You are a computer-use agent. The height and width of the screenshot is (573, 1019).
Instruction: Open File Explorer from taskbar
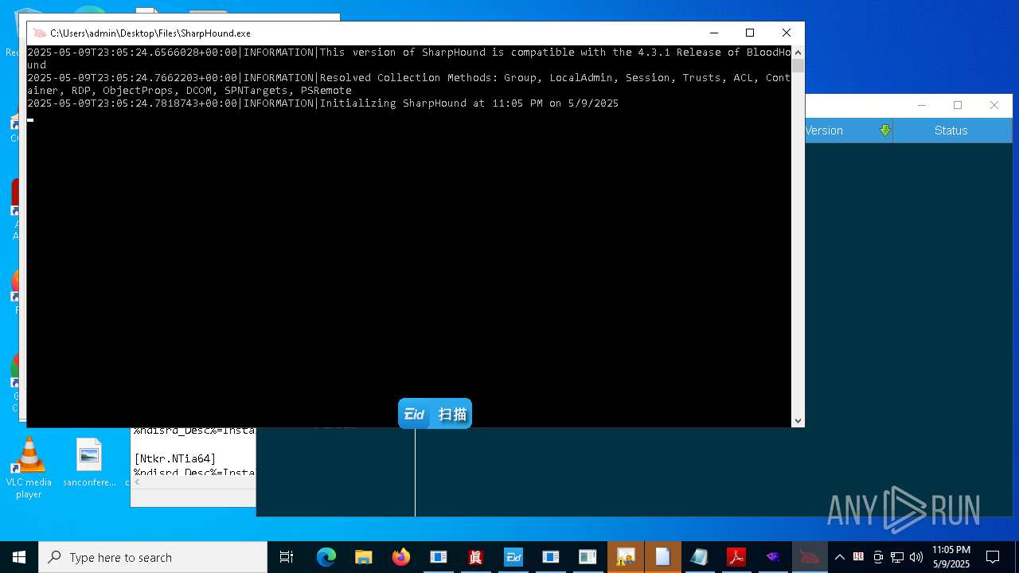[x=364, y=557]
